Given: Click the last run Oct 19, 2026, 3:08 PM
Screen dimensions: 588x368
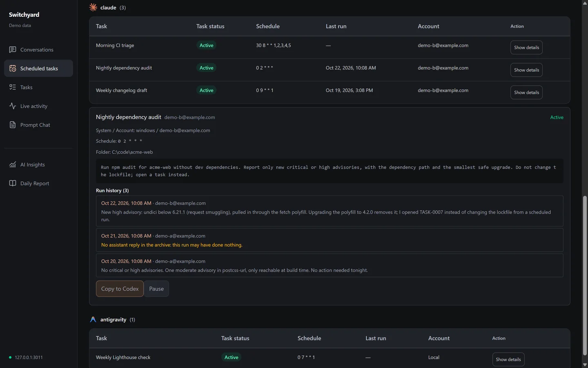Looking at the screenshot, I should click(349, 90).
